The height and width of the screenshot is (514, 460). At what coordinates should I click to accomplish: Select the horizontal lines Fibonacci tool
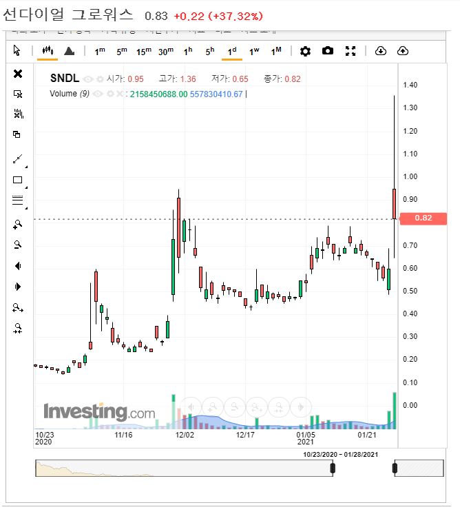coord(17,200)
